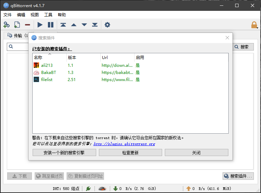The height and width of the screenshot is (193, 261).
Task: Open 搜索插件... button at bottom right
Action: click(238, 176)
